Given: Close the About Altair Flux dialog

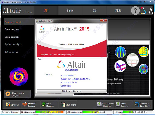Looking at the screenshot, I should pyautogui.click(x=104, y=20).
